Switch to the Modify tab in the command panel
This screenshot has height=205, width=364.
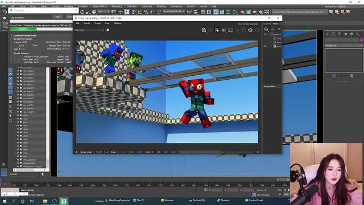(333, 34)
